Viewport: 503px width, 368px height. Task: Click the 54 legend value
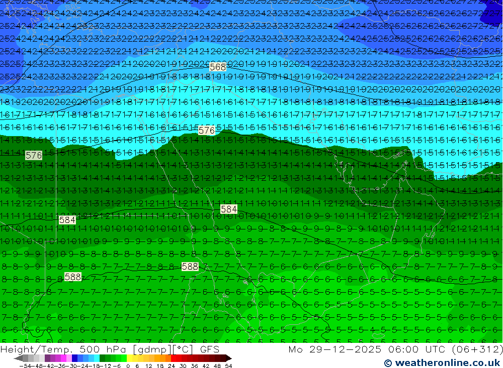[228, 366]
